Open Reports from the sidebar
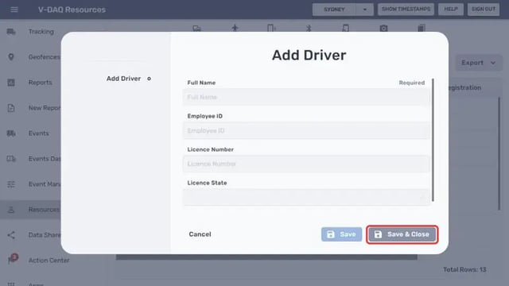The width and height of the screenshot is (509, 286). click(41, 83)
